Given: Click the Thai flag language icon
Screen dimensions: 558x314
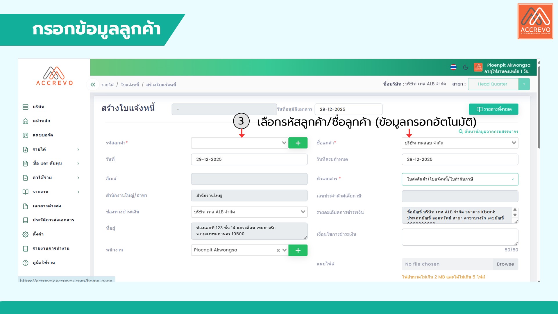Looking at the screenshot, I should [x=453, y=67].
